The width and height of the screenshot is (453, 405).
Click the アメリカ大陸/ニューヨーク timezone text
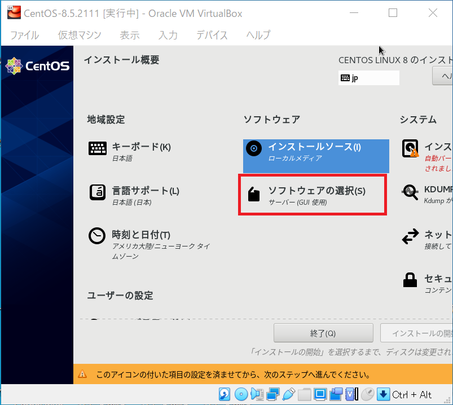[x=161, y=252]
